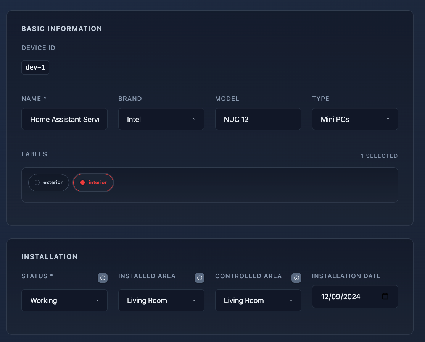425x342 pixels.
Task: Open the Brand dropdown showing Intel
Action: [x=161, y=119]
